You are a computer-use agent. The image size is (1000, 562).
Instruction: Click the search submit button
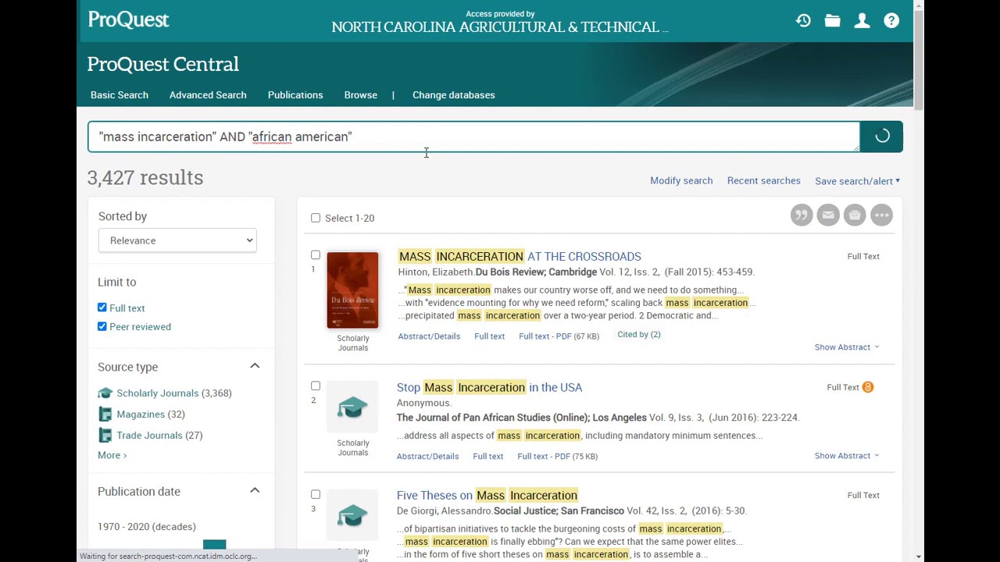[x=881, y=137]
